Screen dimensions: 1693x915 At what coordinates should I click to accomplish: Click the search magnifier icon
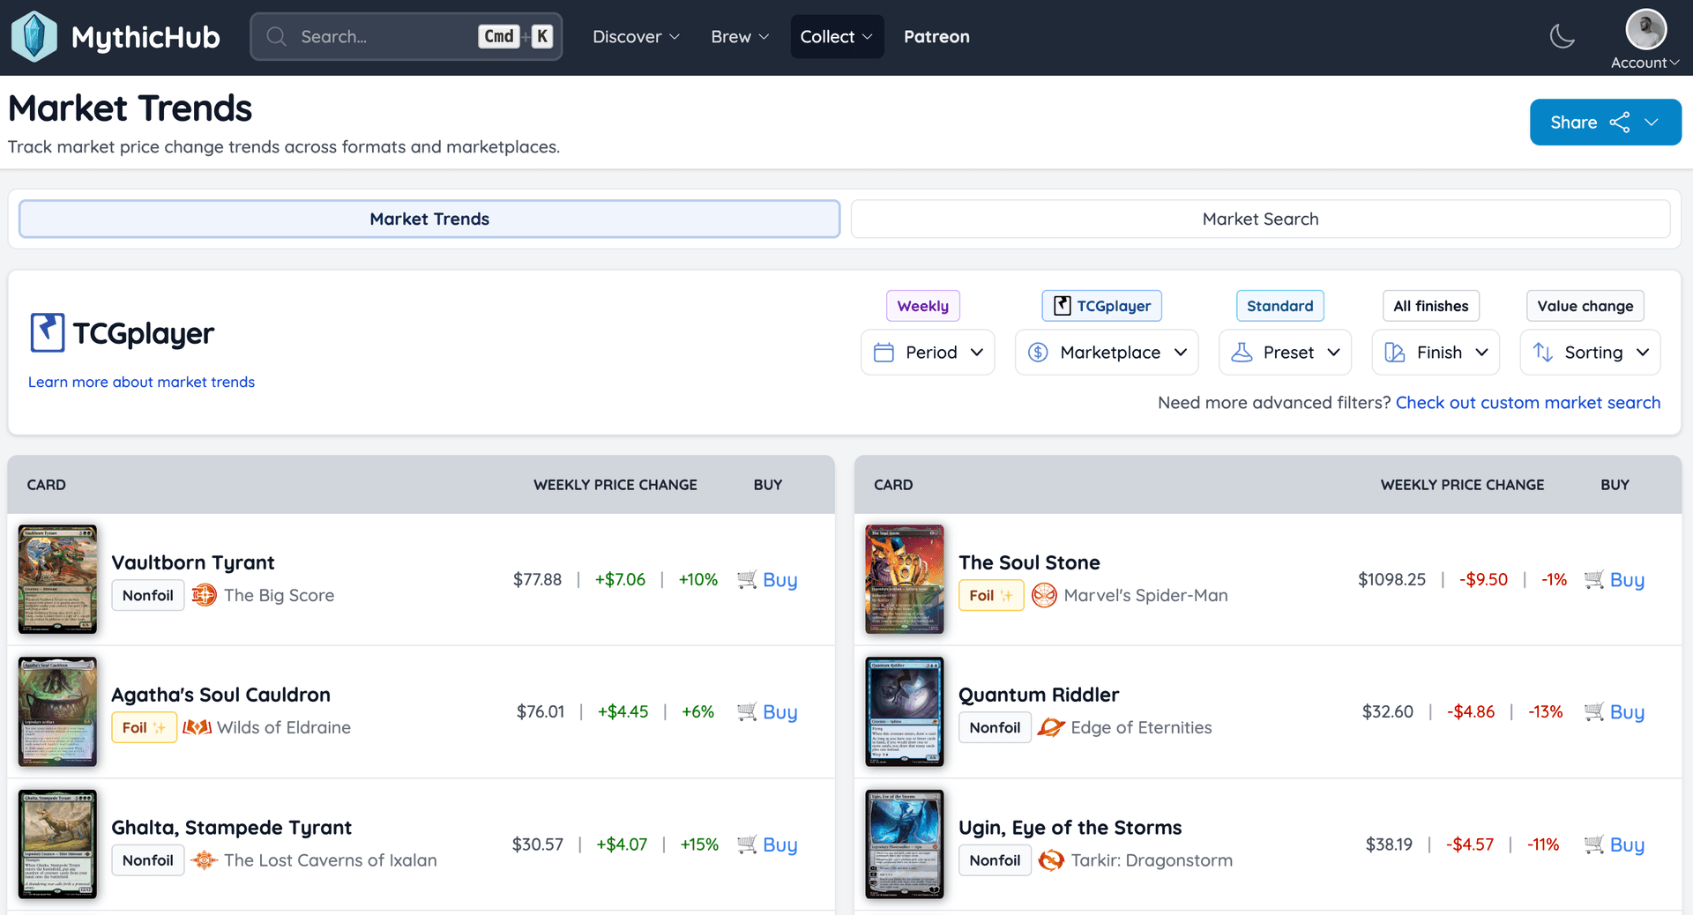tap(276, 36)
